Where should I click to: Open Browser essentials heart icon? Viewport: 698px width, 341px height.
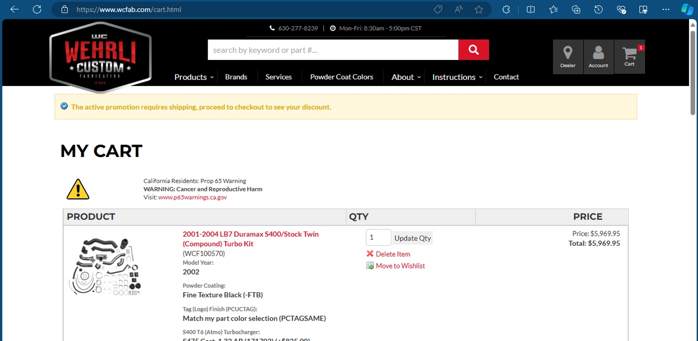pyautogui.click(x=621, y=9)
